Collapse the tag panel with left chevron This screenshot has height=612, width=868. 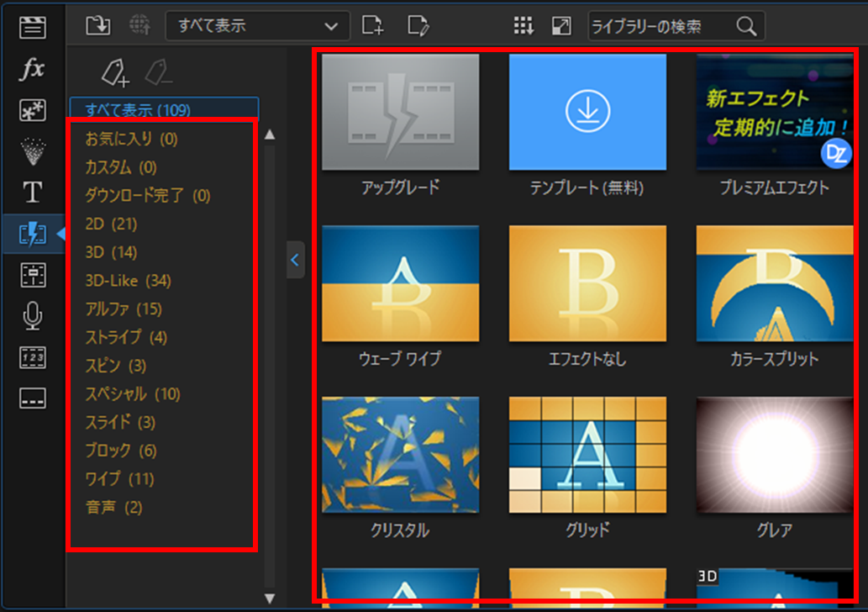(295, 260)
